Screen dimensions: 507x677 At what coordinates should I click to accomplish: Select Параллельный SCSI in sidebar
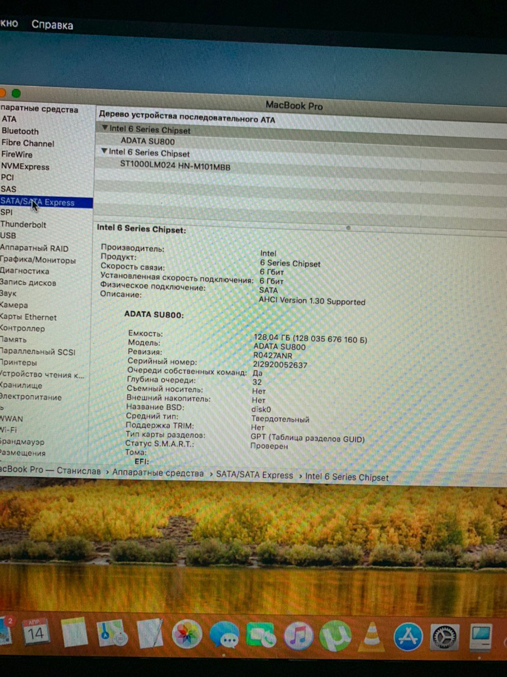(38, 351)
